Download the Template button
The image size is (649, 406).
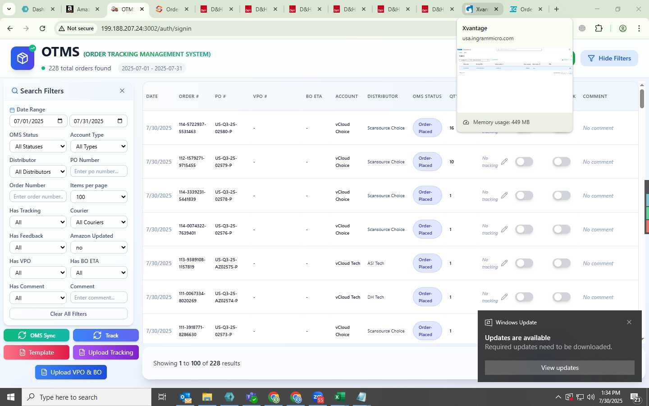pyautogui.click(x=37, y=352)
